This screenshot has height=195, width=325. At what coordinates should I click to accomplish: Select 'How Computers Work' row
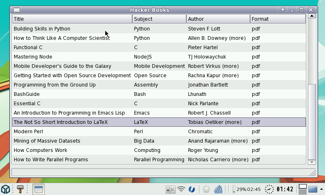pos(159,150)
